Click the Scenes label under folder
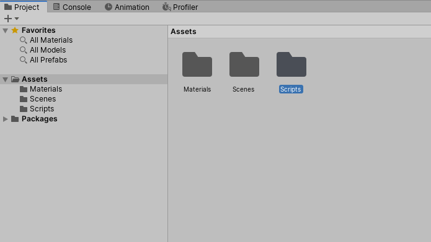This screenshot has height=242, width=431. click(244, 89)
